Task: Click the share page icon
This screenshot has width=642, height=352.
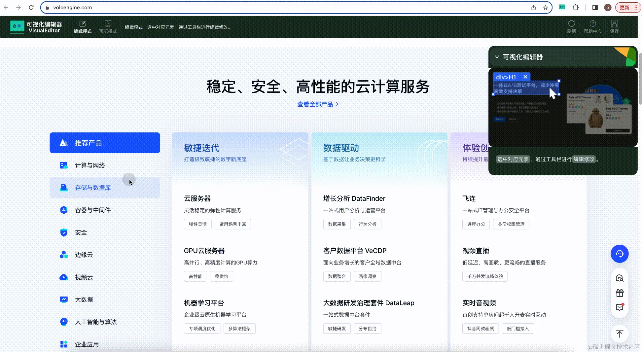Action: [533, 8]
